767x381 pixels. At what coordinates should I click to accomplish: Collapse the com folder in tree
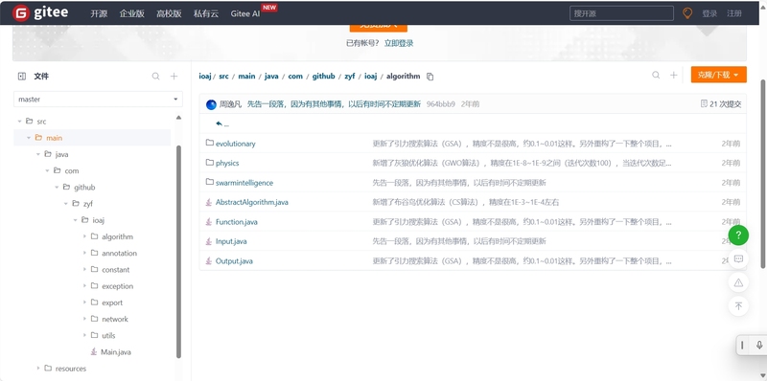47,171
